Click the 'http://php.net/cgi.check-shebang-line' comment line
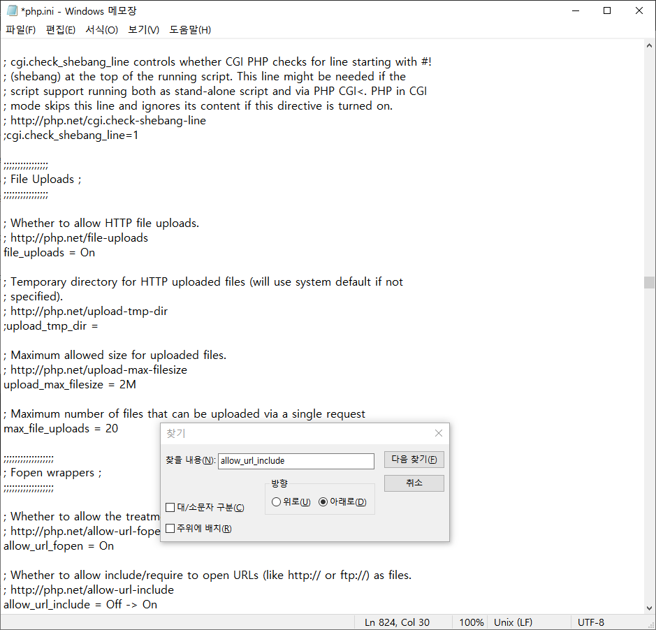The height and width of the screenshot is (630, 656). coord(105,120)
